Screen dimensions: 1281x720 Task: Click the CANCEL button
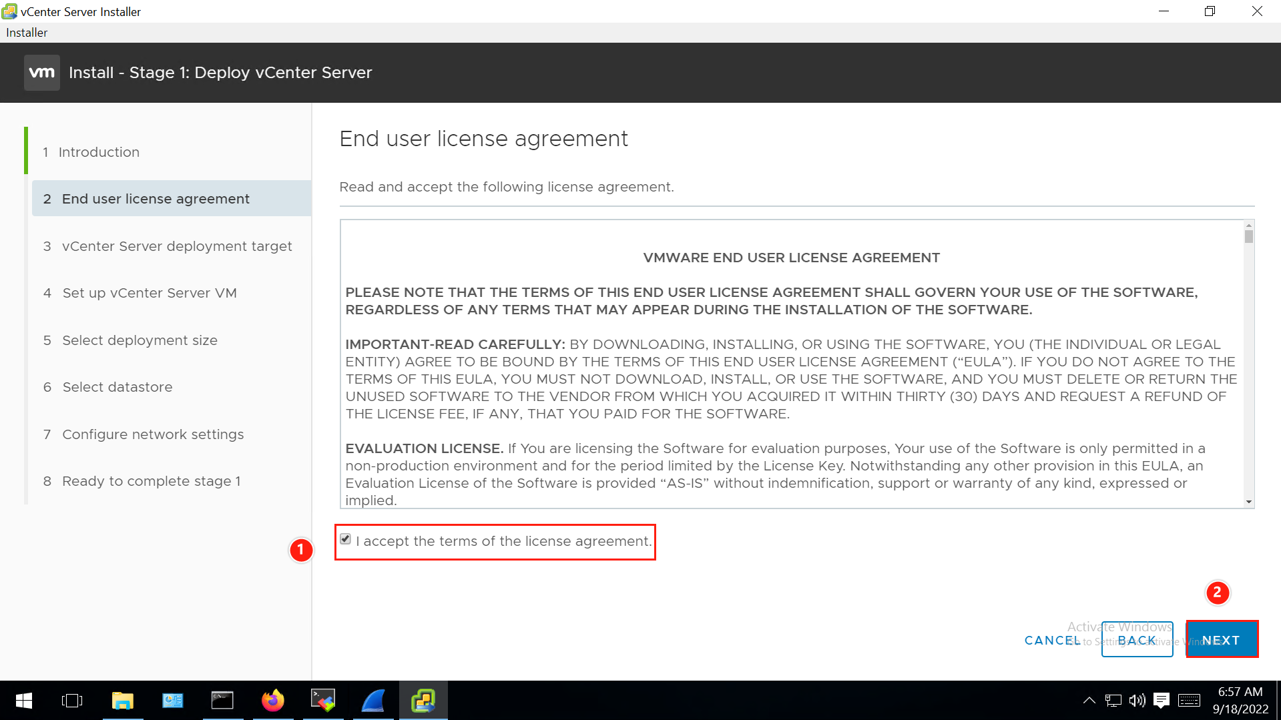coord(1052,641)
